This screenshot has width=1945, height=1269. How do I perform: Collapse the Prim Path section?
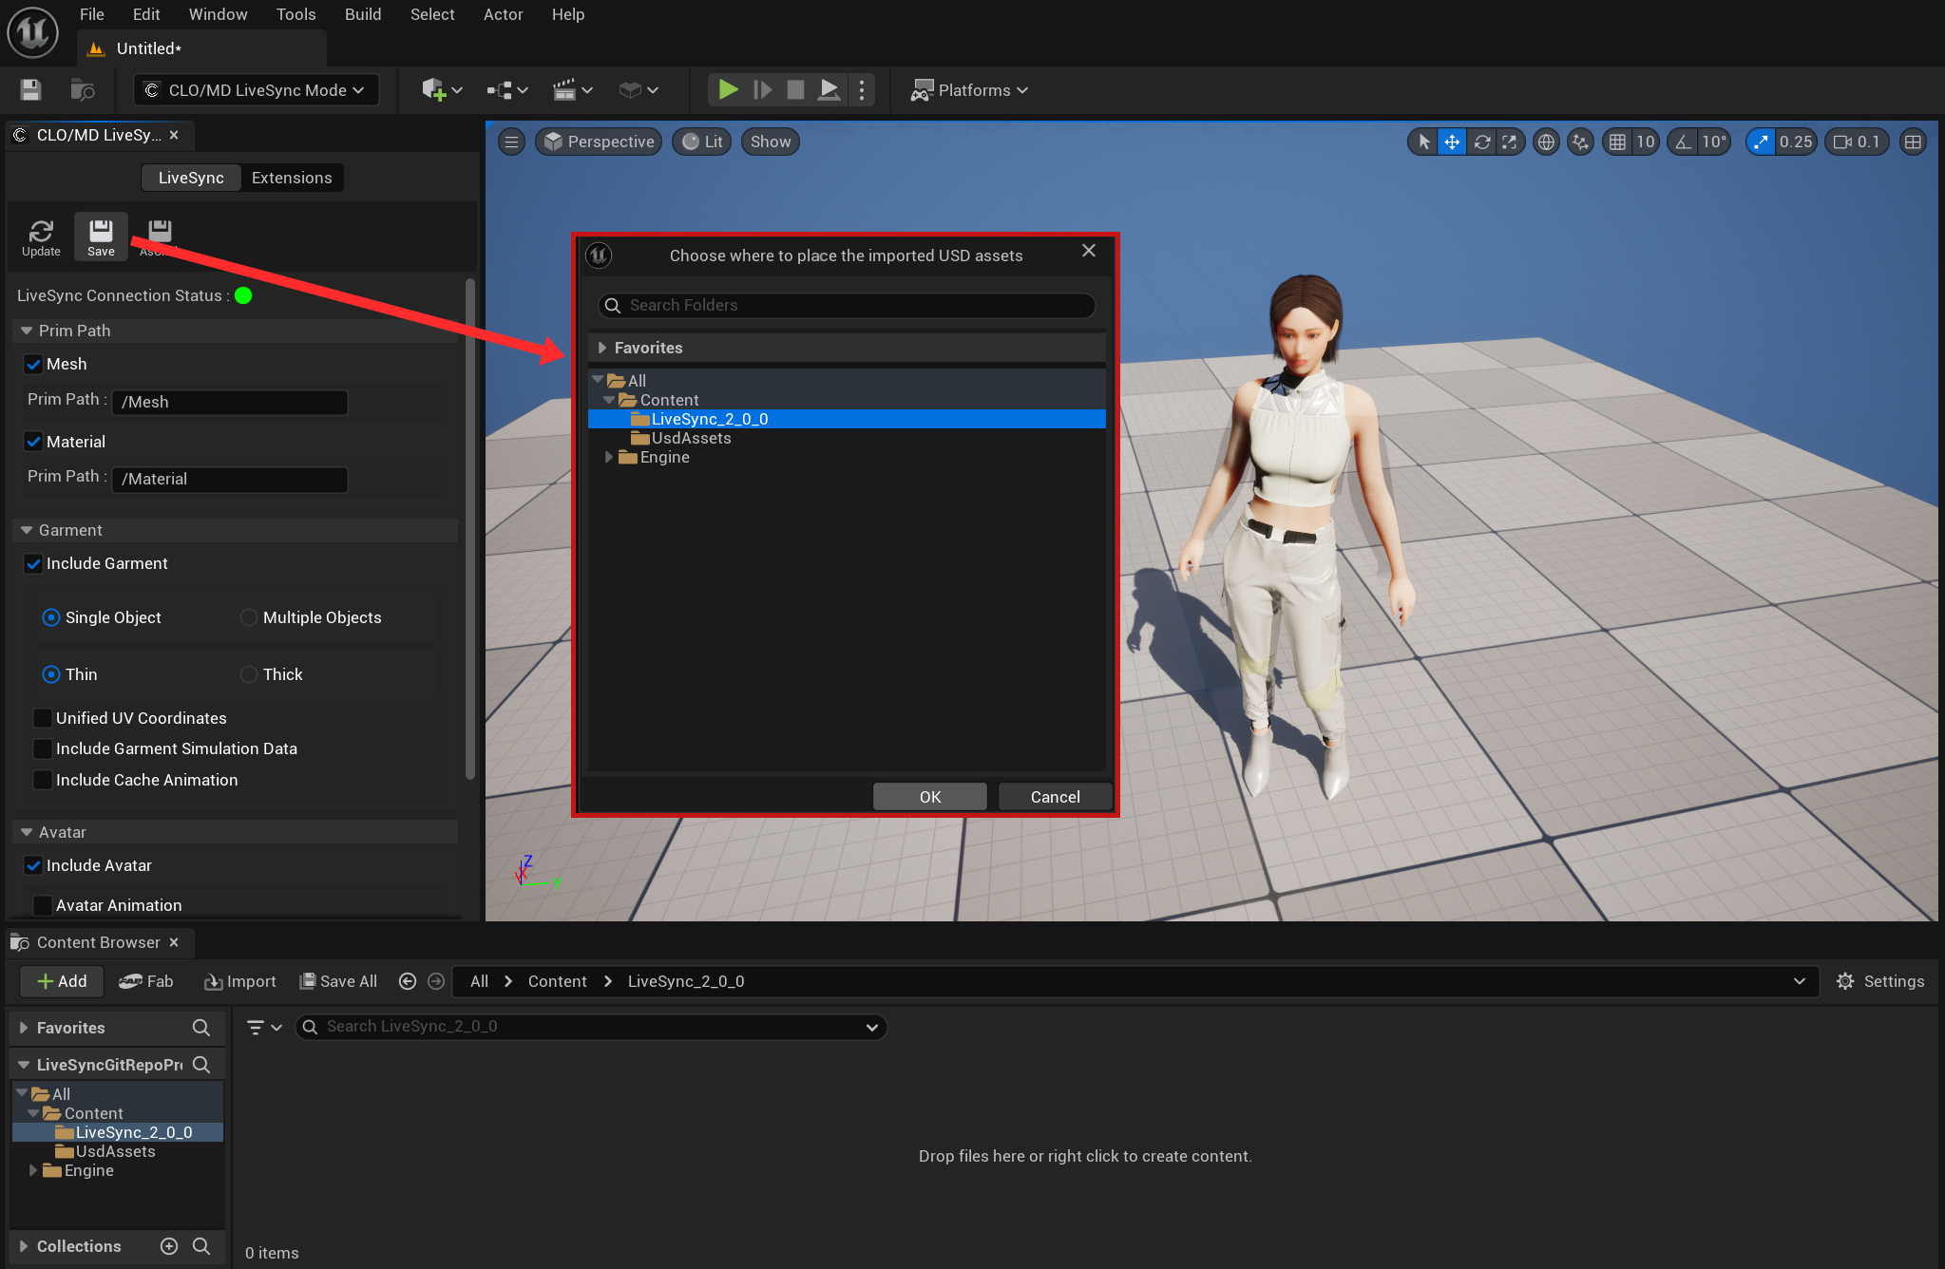coord(27,331)
